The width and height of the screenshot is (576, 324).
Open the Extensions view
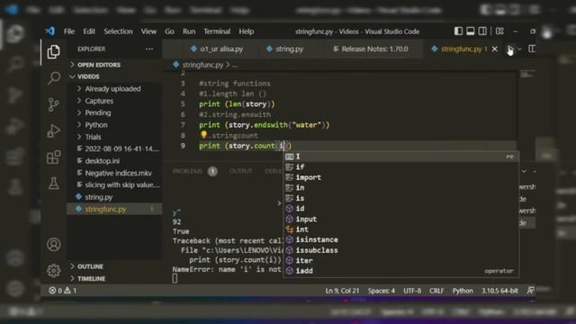[x=54, y=157]
